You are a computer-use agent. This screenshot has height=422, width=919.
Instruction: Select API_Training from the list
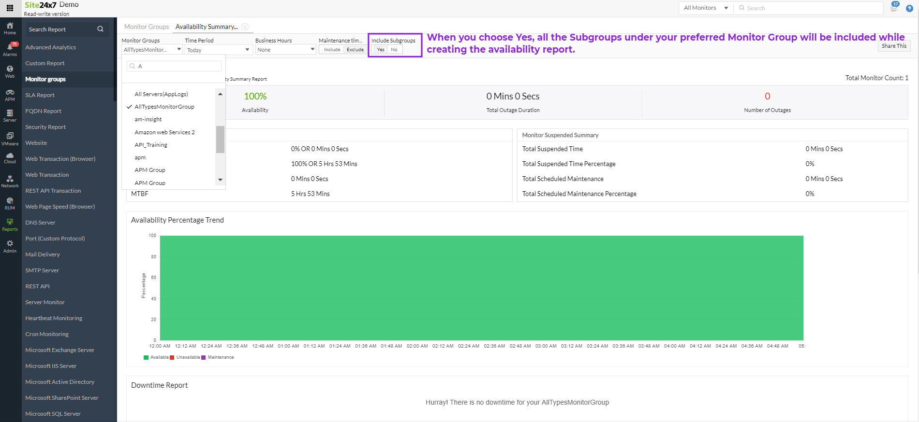tap(151, 144)
